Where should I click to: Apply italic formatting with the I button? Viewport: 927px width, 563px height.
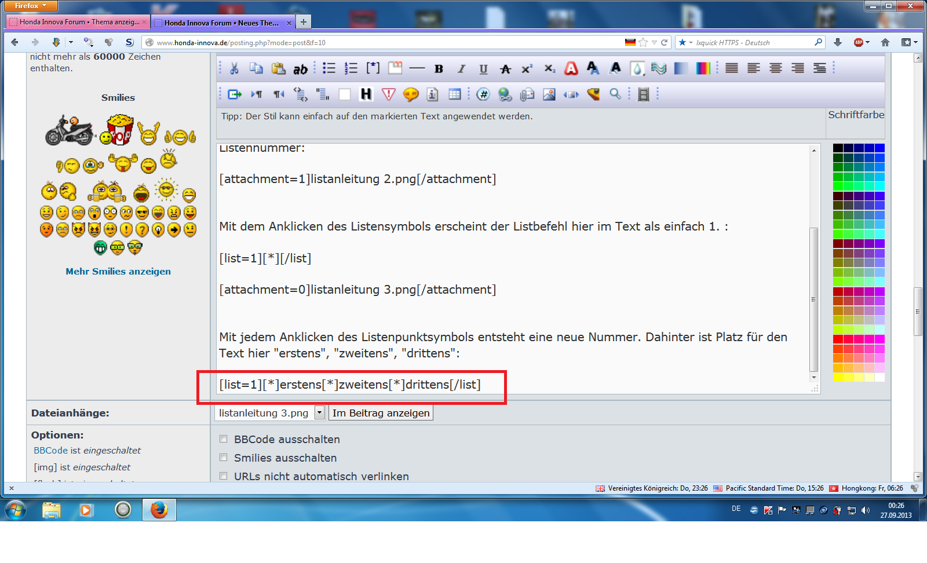pyautogui.click(x=461, y=69)
